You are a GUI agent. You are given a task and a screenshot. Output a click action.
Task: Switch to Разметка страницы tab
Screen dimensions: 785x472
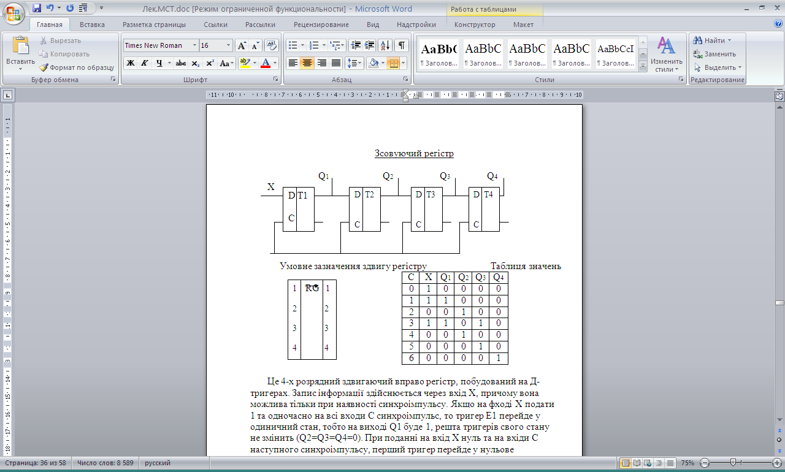pos(154,25)
